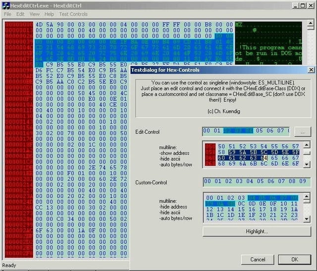This screenshot has width=317, height=271.
Task: Click byte '50' in show-address multiline control
Action: pos(221,146)
